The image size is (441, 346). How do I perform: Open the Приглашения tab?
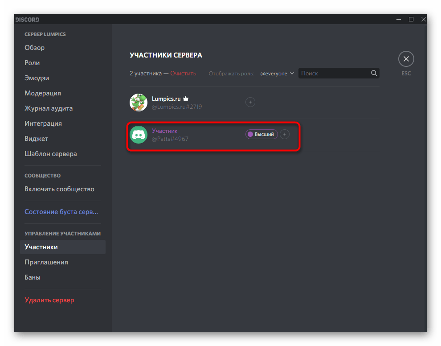46,262
